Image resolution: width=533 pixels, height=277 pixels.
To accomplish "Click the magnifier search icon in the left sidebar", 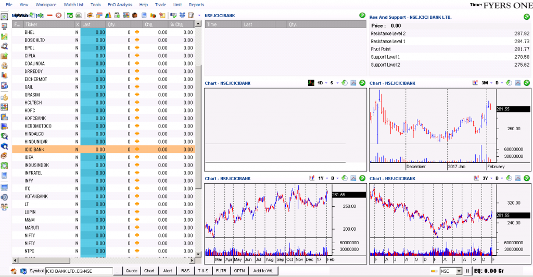I will pyautogui.click(x=4, y=46).
